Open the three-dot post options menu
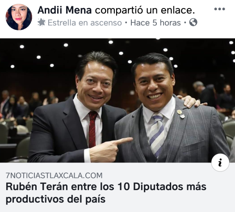The height and width of the screenshot is (212, 235). [219, 9]
